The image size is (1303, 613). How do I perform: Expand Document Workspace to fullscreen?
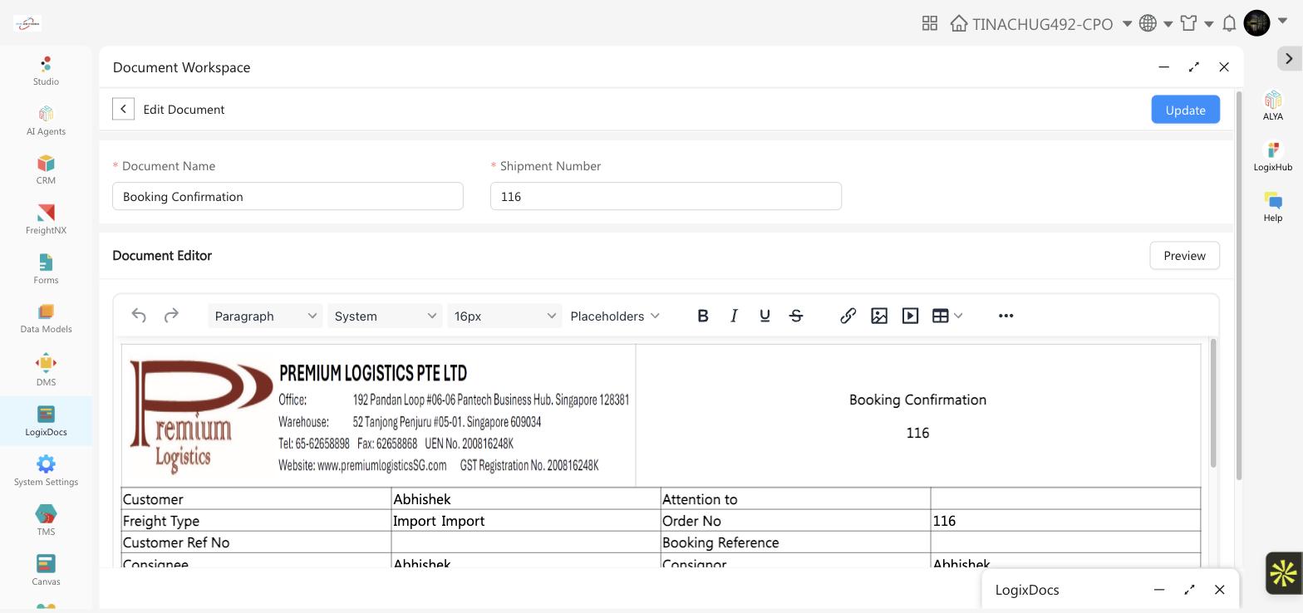pyautogui.click(x=1194, y=66)
